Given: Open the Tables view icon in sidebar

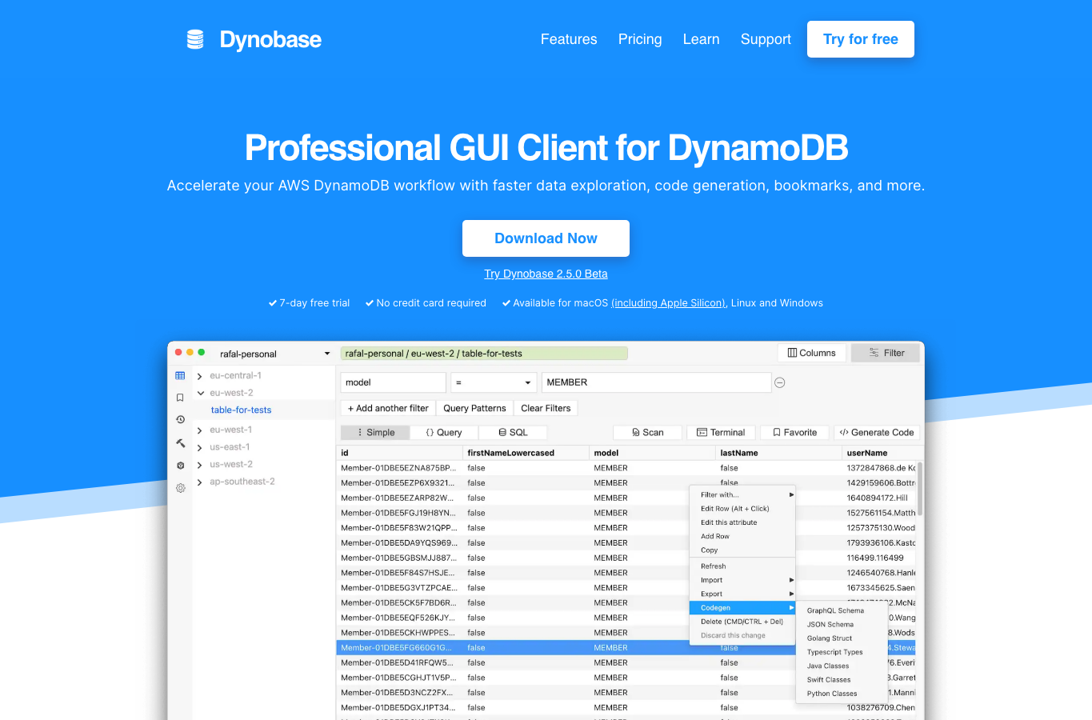Looking at the screenshot, I should tap(180, 375).
